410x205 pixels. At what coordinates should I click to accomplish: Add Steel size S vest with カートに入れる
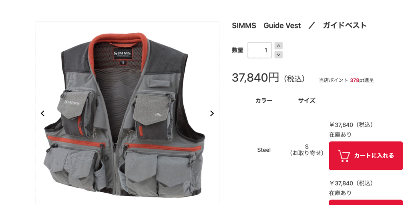click(366, 156)
